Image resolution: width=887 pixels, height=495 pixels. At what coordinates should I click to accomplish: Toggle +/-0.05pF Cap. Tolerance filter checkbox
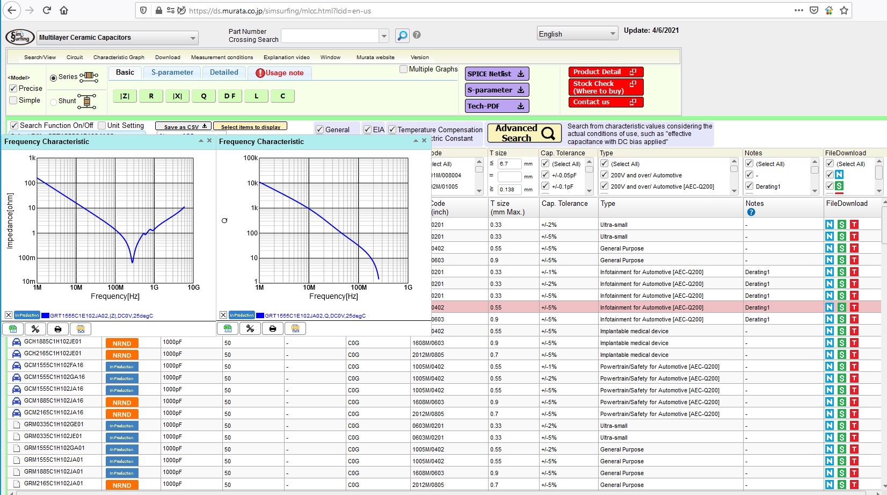click(546, 175)
